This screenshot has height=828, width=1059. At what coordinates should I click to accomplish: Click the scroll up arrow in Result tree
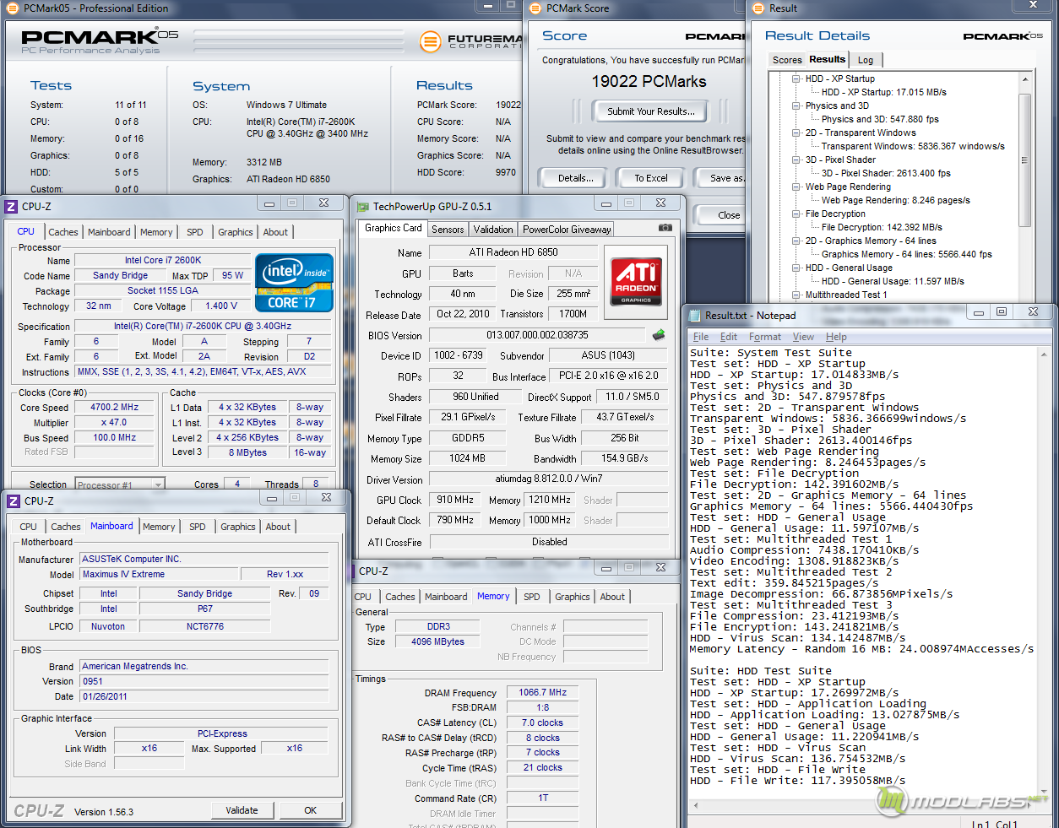1025,79
